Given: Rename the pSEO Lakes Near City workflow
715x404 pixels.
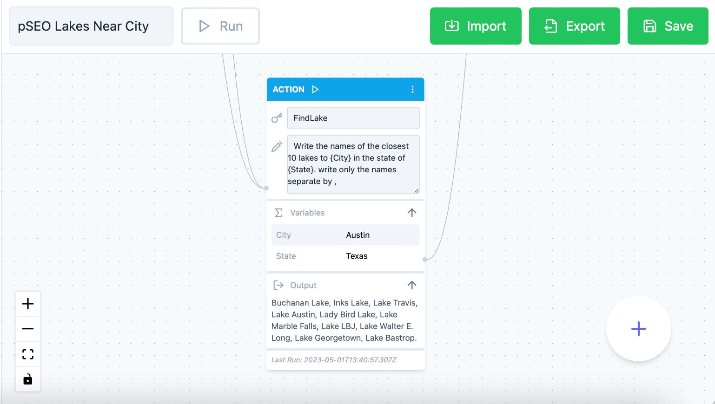Looking at the screenshot, I should [x=91, y=26].
